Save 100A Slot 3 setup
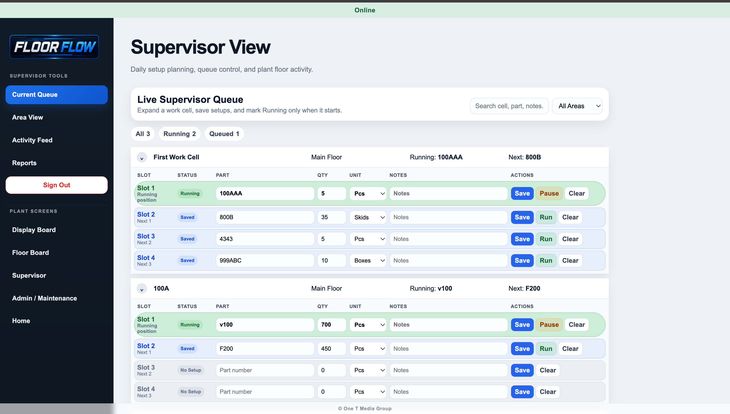 click(x=522, y=370)
